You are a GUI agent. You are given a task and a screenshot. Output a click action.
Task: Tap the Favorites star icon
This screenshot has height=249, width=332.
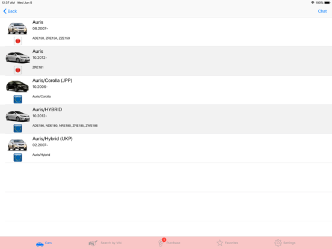tap(220, 243)
